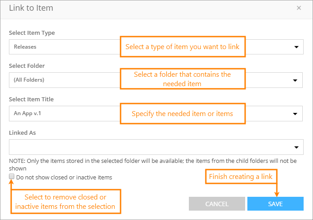The width and height of the screenshot is (313, 220).
Task: Enable the closed or inactive items checkbox
Action: coord(12,177)
